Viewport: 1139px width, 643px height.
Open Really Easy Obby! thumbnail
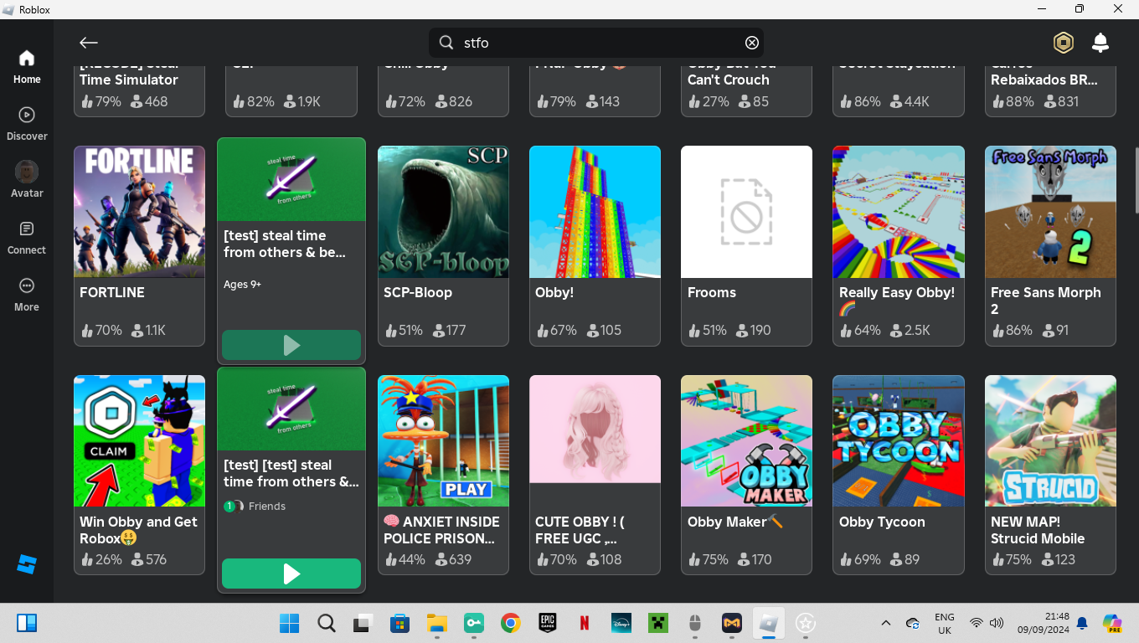pyautogui.click(x=899, y=212)
